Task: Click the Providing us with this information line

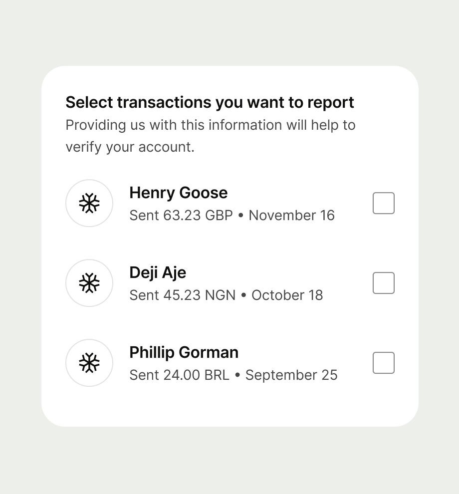Action: coord(210,125)
